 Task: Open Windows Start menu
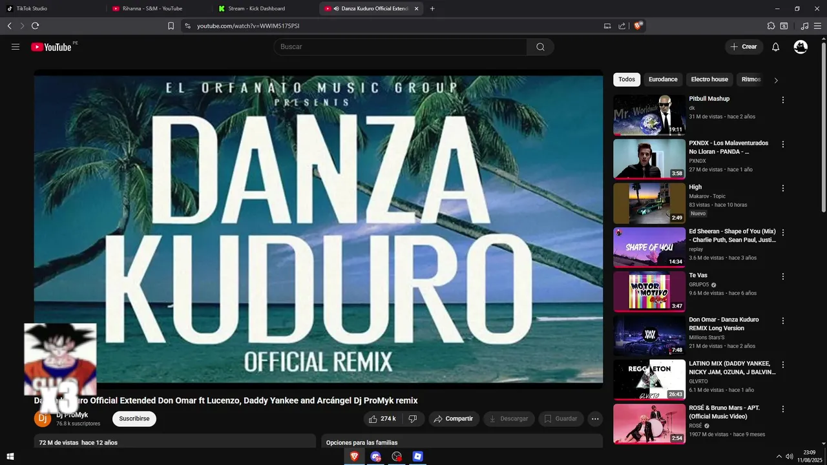pos(10,457)
